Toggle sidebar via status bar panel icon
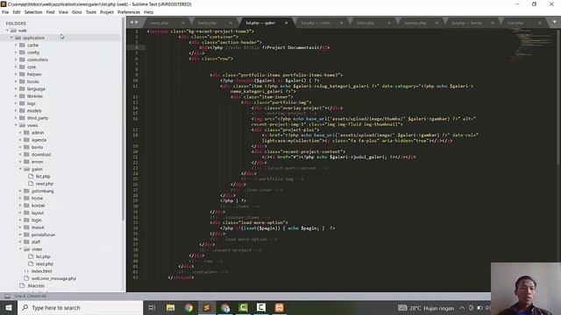The width and height of the screenshot is (561, 315). coord(7,296)
